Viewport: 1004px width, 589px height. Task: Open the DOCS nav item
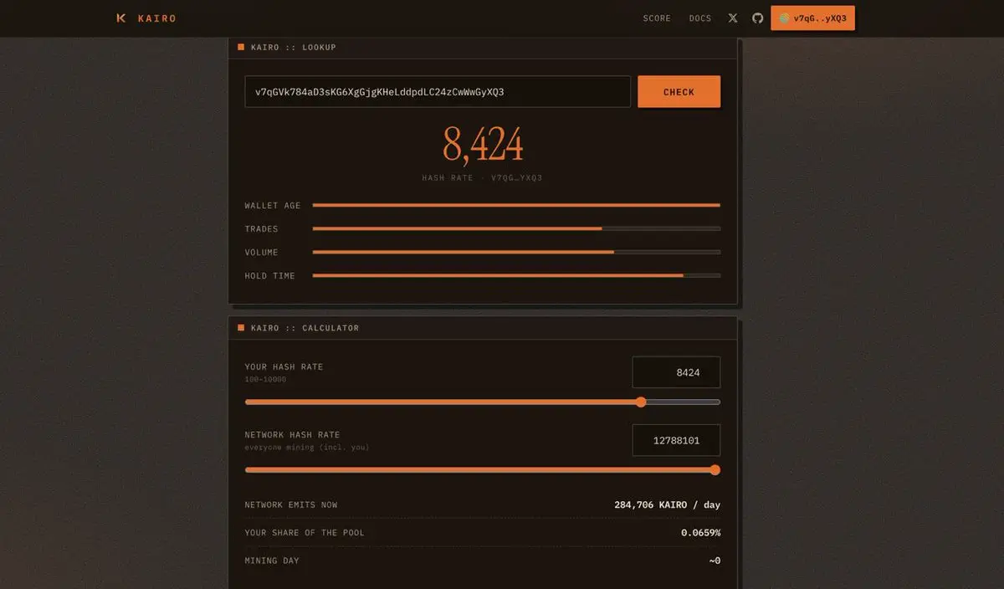(700, 18)
